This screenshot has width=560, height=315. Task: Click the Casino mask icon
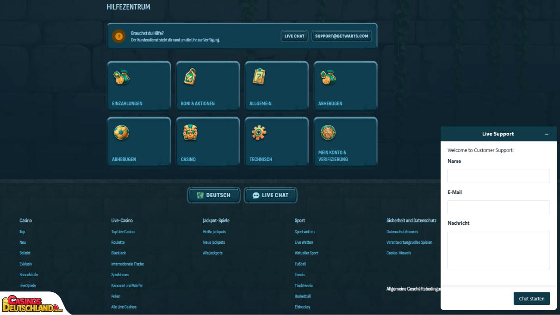pyautogui.click(x=190, y=133)
